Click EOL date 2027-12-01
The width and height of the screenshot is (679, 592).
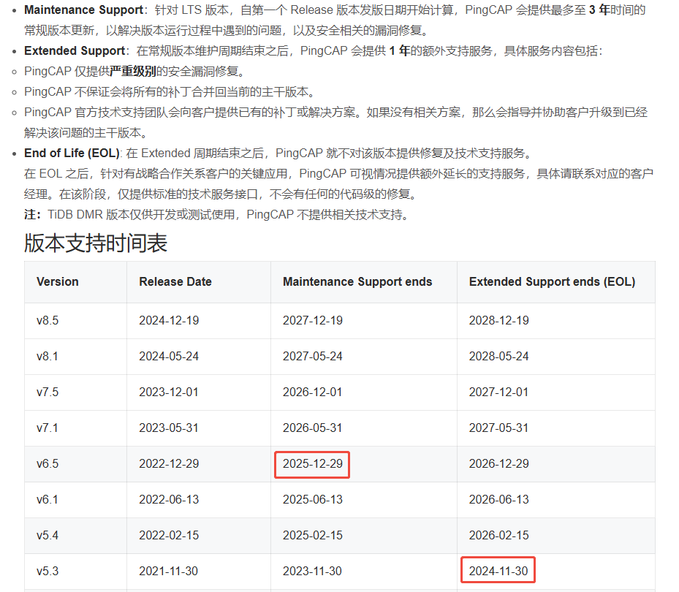[498, 392]
